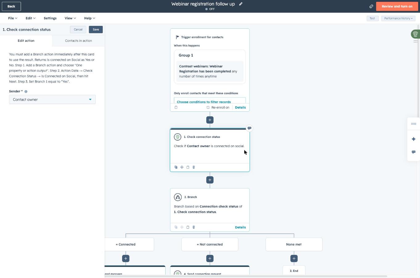Open the Sender dropdown

tap(52, 99)
